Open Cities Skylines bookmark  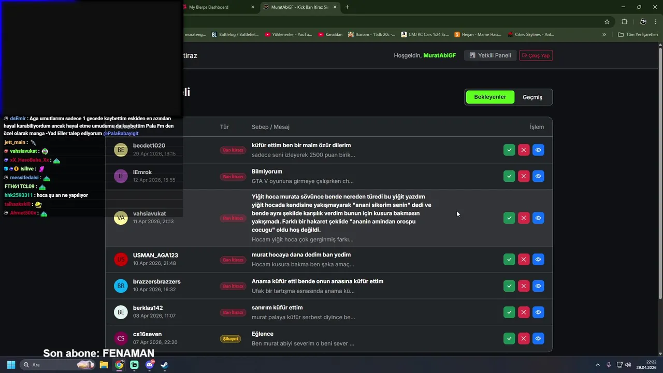click(530, 35)
